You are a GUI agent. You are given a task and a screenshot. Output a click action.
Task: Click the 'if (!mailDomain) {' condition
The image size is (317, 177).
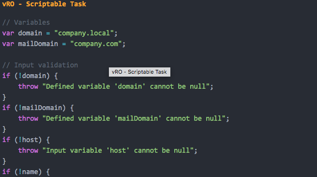click(38, 108)
